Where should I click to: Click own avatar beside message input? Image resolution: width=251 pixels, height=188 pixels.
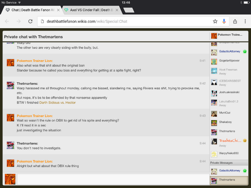[x=10, y=179]
